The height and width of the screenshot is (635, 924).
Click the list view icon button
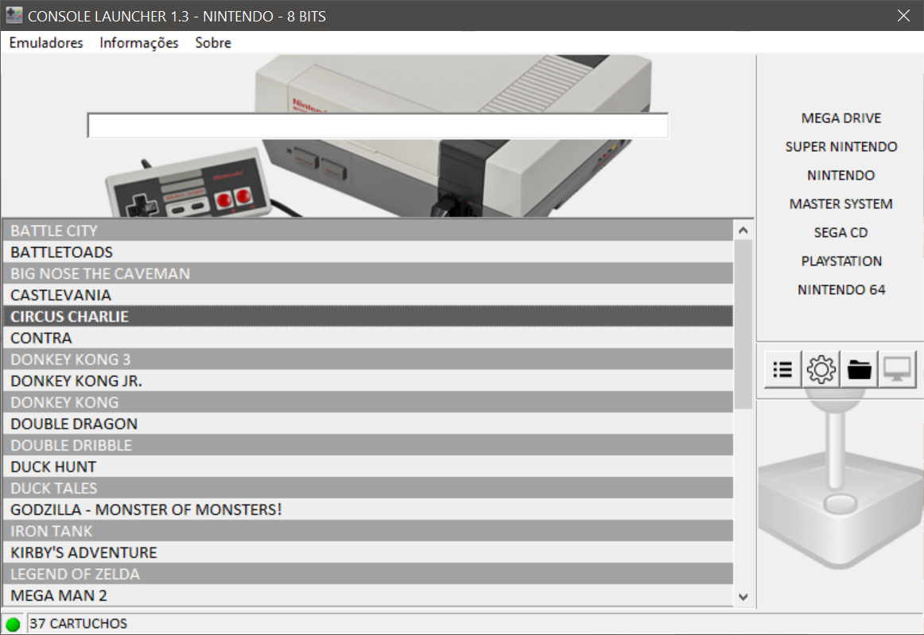[782, 370]
